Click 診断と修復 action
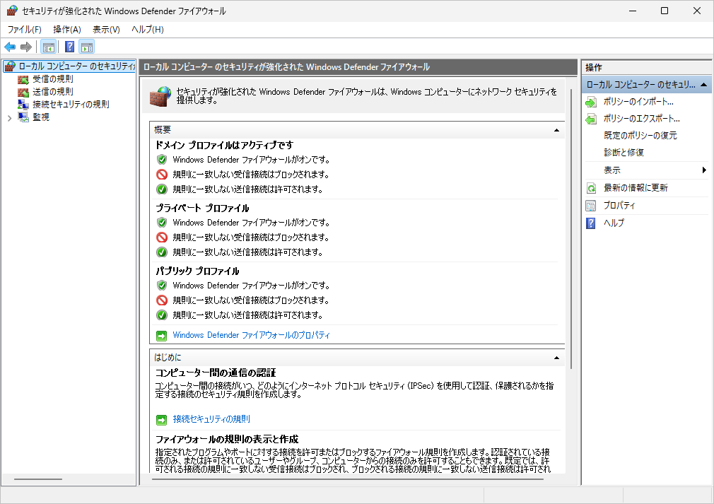714x504 pixels. click(x=624, y=153)
